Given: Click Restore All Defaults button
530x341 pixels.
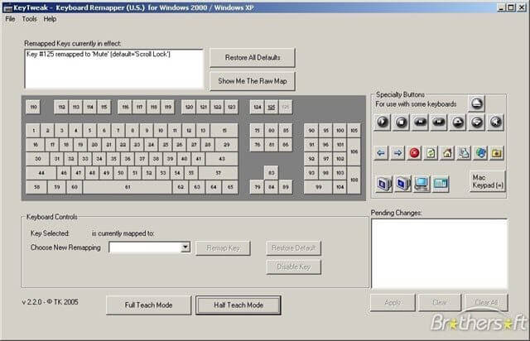Looking at the screenshot, I should coord(253,57).
